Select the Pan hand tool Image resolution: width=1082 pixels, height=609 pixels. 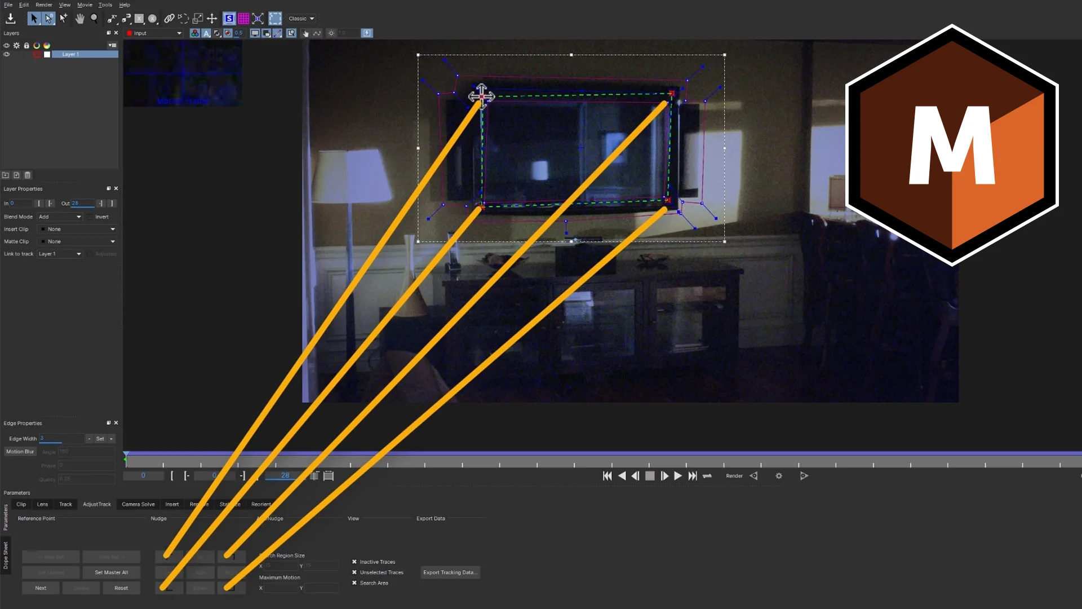79,19
